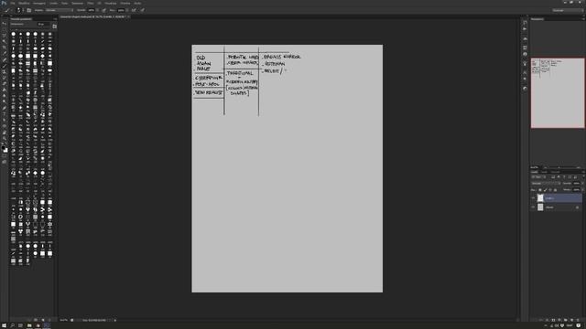Image resolution: width=586 pixels, height=329 pixels.
Task: Open the layer filter kind dropdown
Action: point(539,176)
